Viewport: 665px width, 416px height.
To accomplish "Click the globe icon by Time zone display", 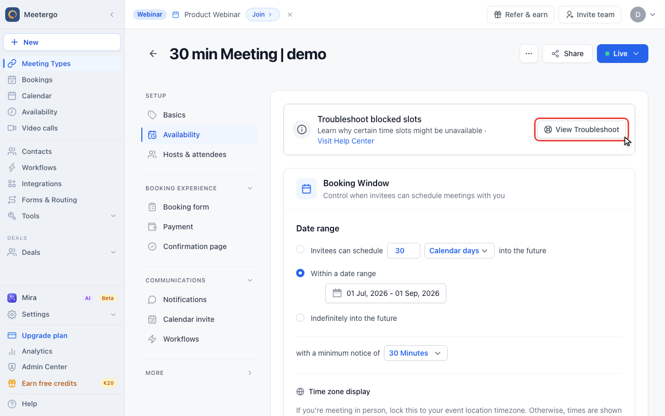I will pyautogui.click(x=300, y=392).
